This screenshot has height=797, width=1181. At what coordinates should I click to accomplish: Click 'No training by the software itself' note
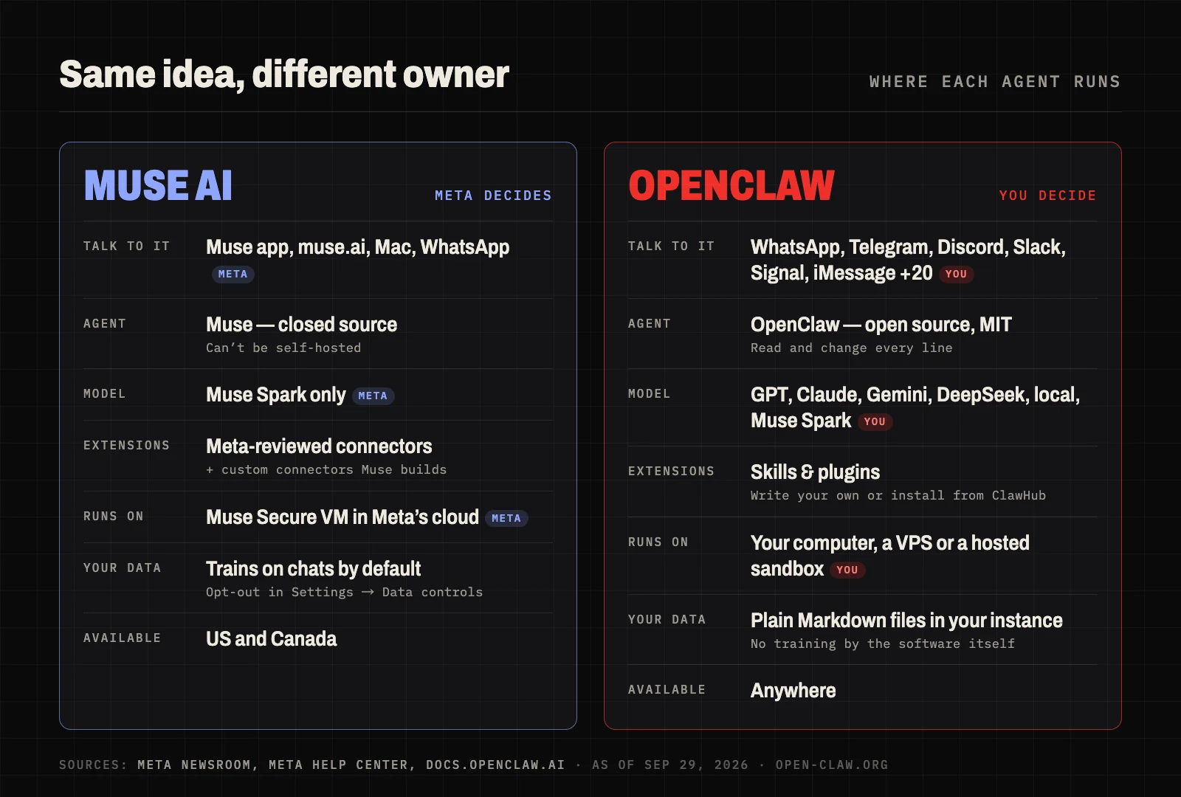[883, 644]
